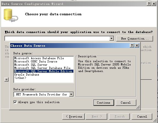
Task: Click the New Connection button
Action: (135, 38)
